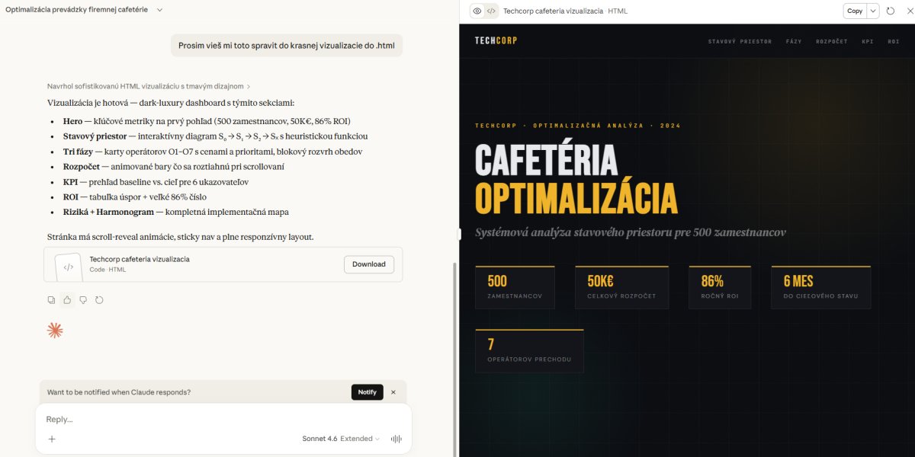Click the plus icon to add attachment
The width and height of the screenshot is (915, 457).
tap(52, 439)
